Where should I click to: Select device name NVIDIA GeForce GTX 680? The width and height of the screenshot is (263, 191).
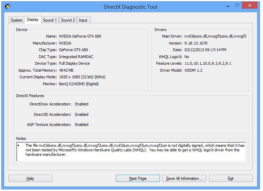coord(80,36)
